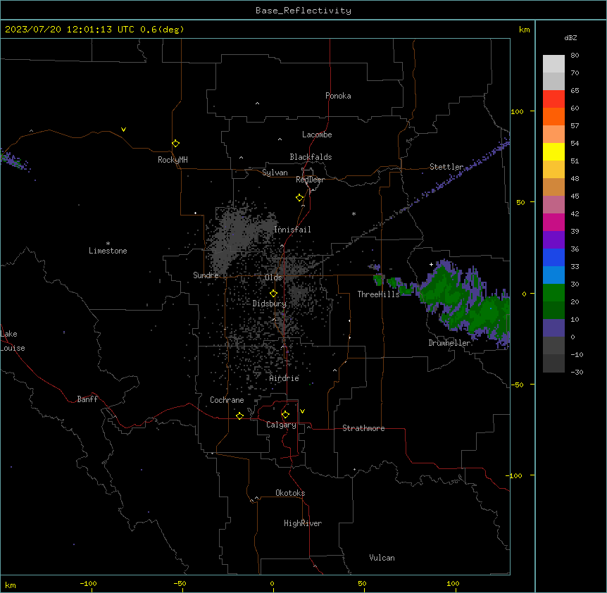
Task: Click the asterisk marker above Limestone
Action: (108, 244)
